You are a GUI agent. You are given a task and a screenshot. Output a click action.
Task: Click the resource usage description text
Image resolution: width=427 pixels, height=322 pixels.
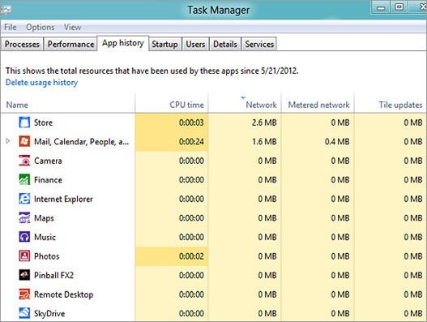[x=152, y=71]
